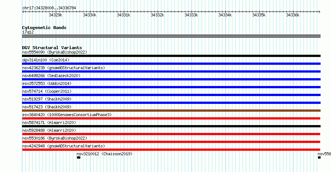The width and height of the screenshot is (331, 172).
Task: Click the Cytogenetic Bands track title
Action: coord(44,28)
